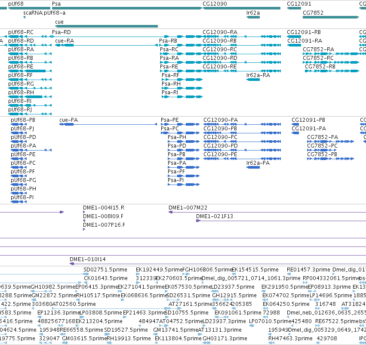Open transcript label CG12090-RC
This screenshot has width=366, height=345.
220,49
